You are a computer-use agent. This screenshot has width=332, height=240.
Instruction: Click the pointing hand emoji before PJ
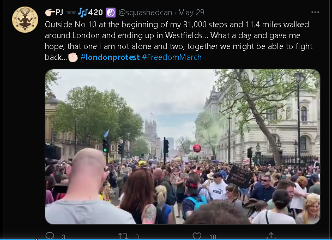pos(50,13)
